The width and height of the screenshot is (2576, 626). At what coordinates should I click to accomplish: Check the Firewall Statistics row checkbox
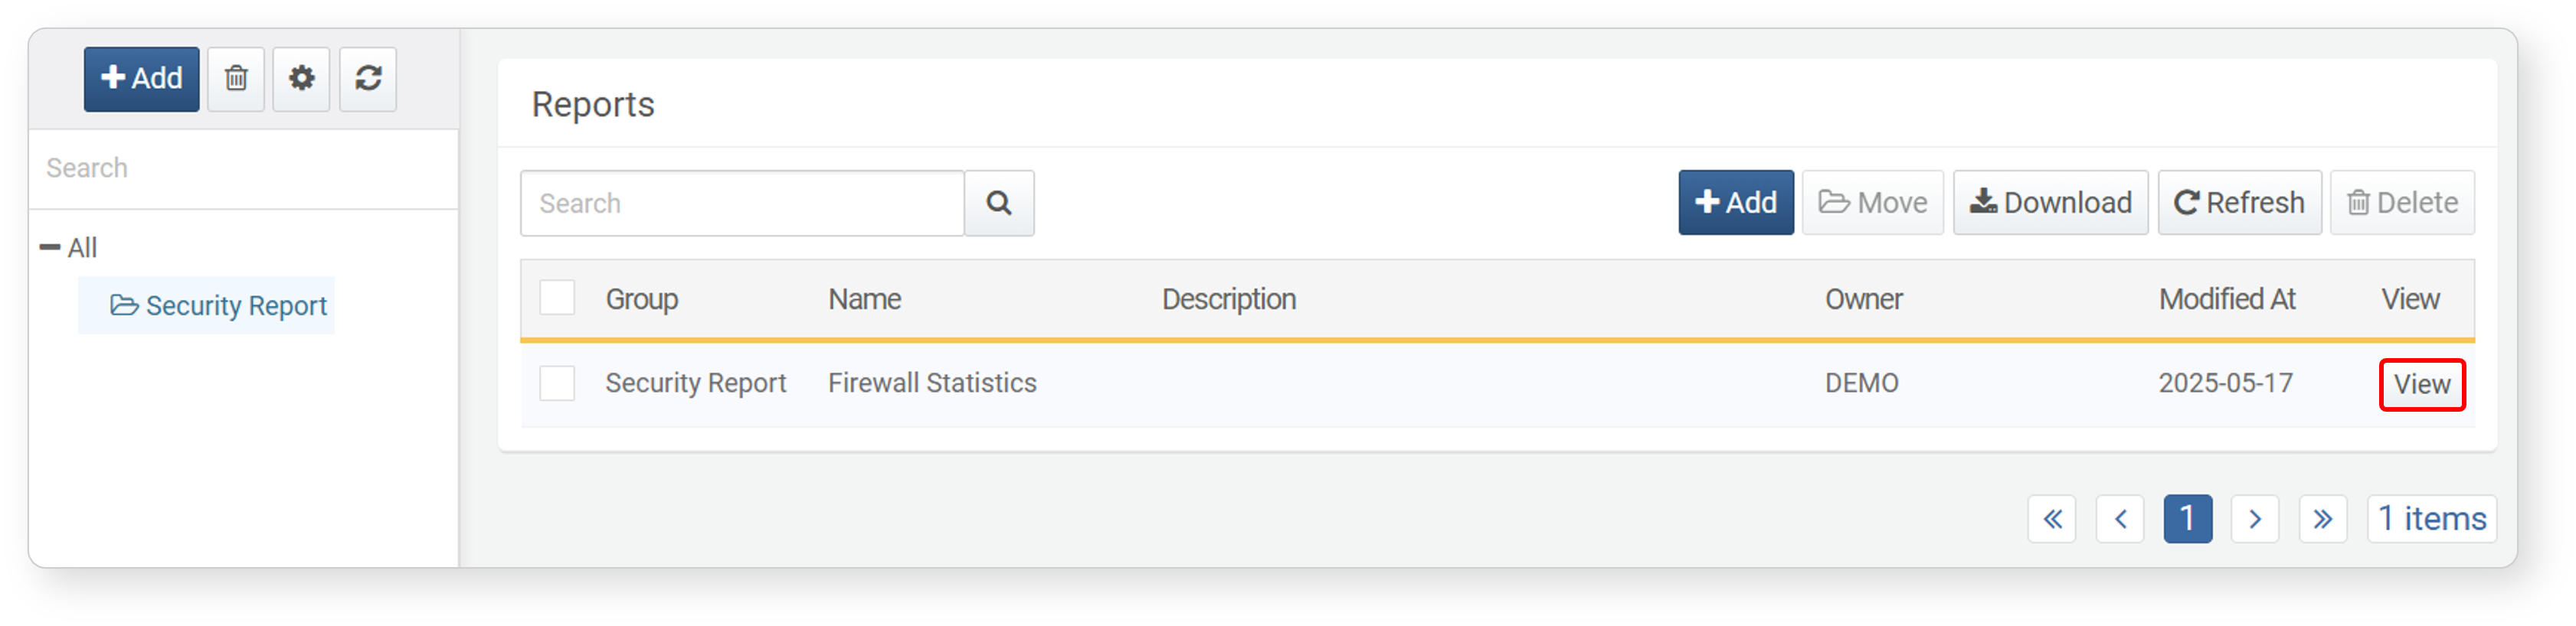tap(557, 383)
